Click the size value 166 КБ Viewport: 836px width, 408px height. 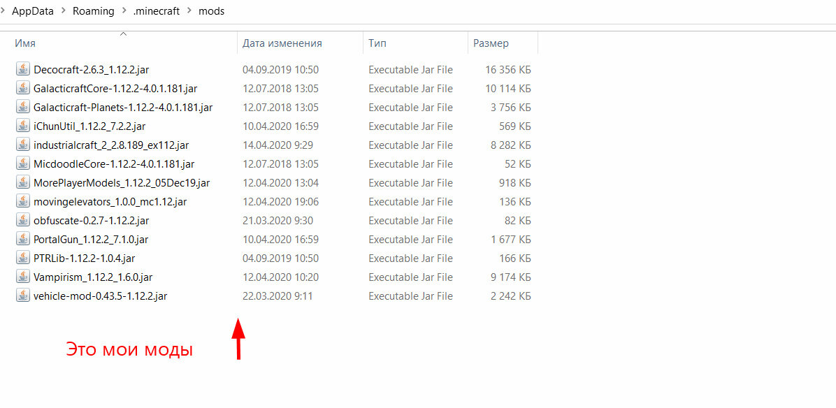[x=515, y=258]
